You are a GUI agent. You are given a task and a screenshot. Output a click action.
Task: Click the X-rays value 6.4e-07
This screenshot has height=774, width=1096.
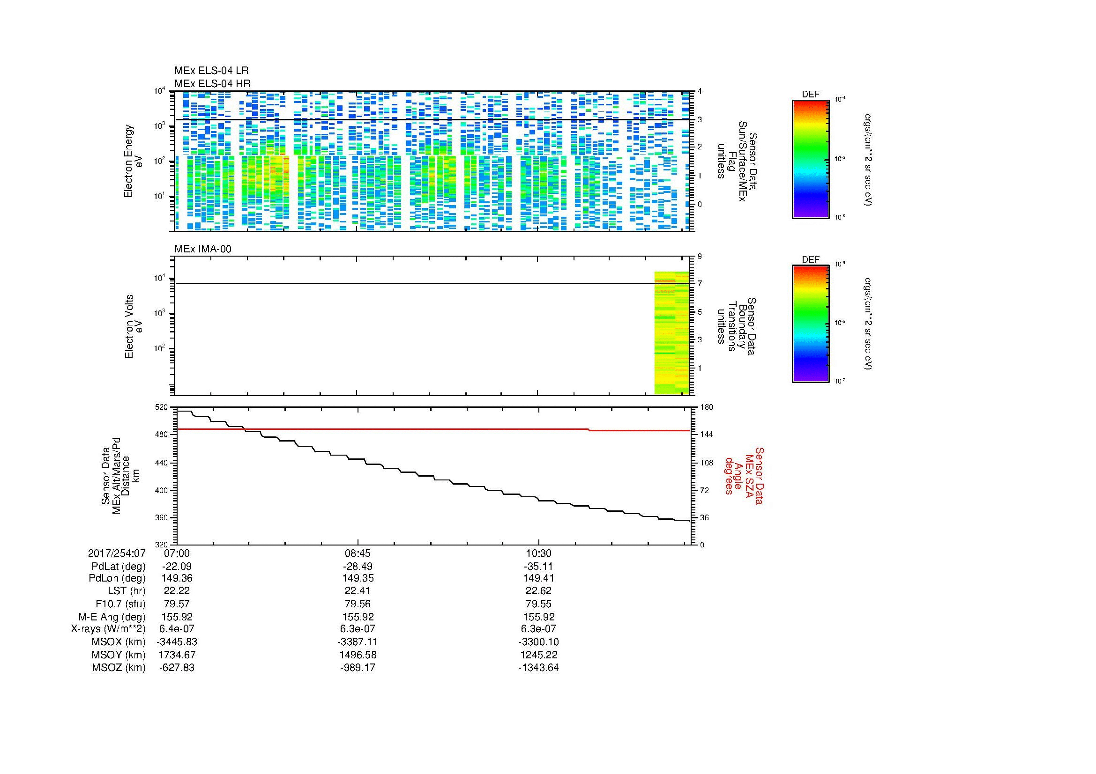tap(177, 629)
